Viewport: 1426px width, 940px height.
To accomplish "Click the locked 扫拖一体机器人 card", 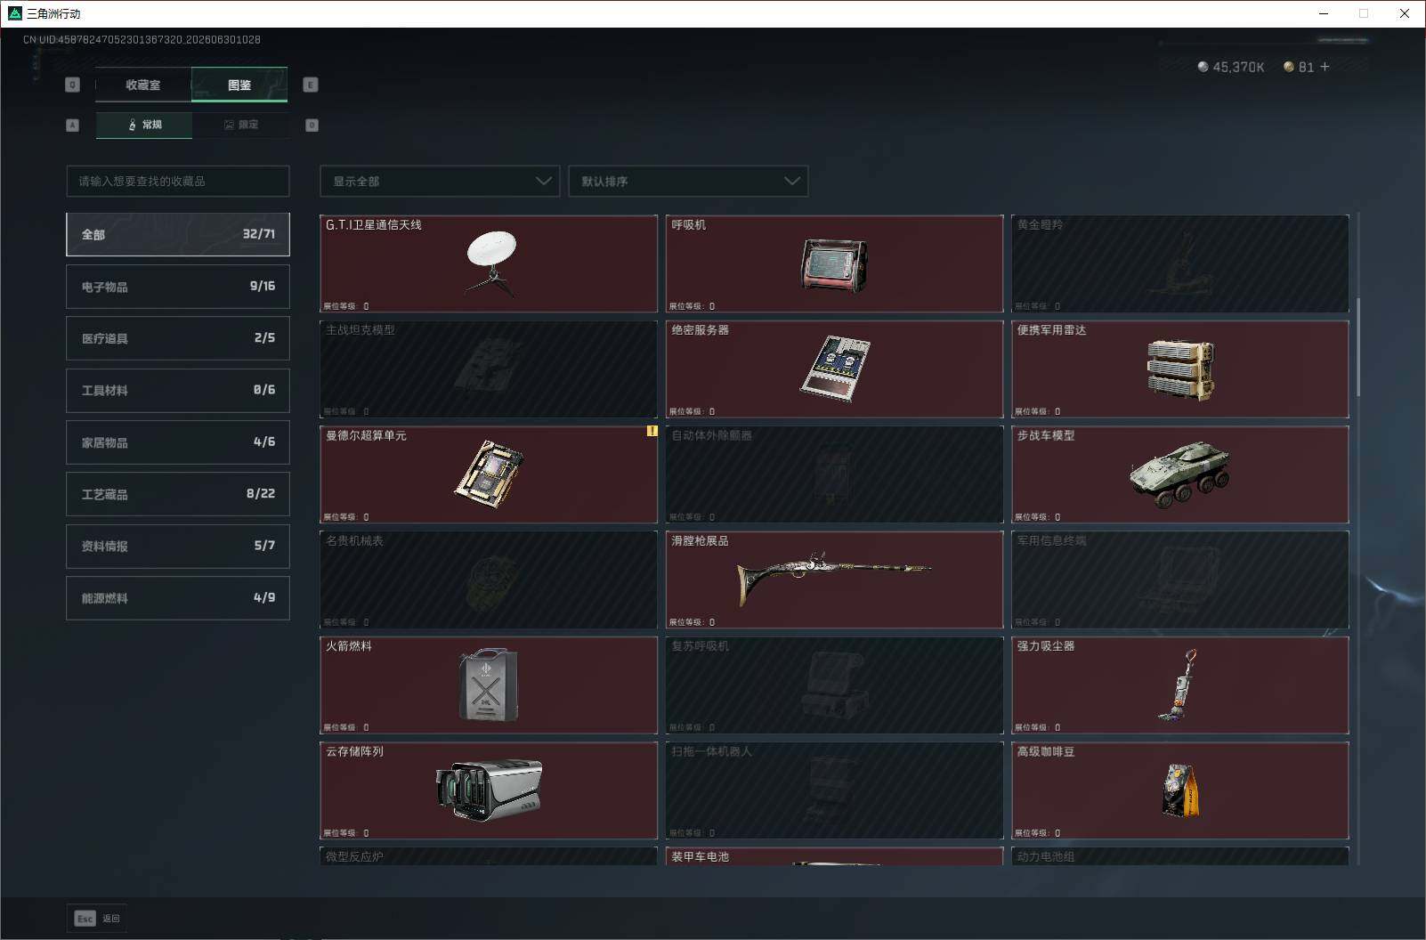I will 834,790.
